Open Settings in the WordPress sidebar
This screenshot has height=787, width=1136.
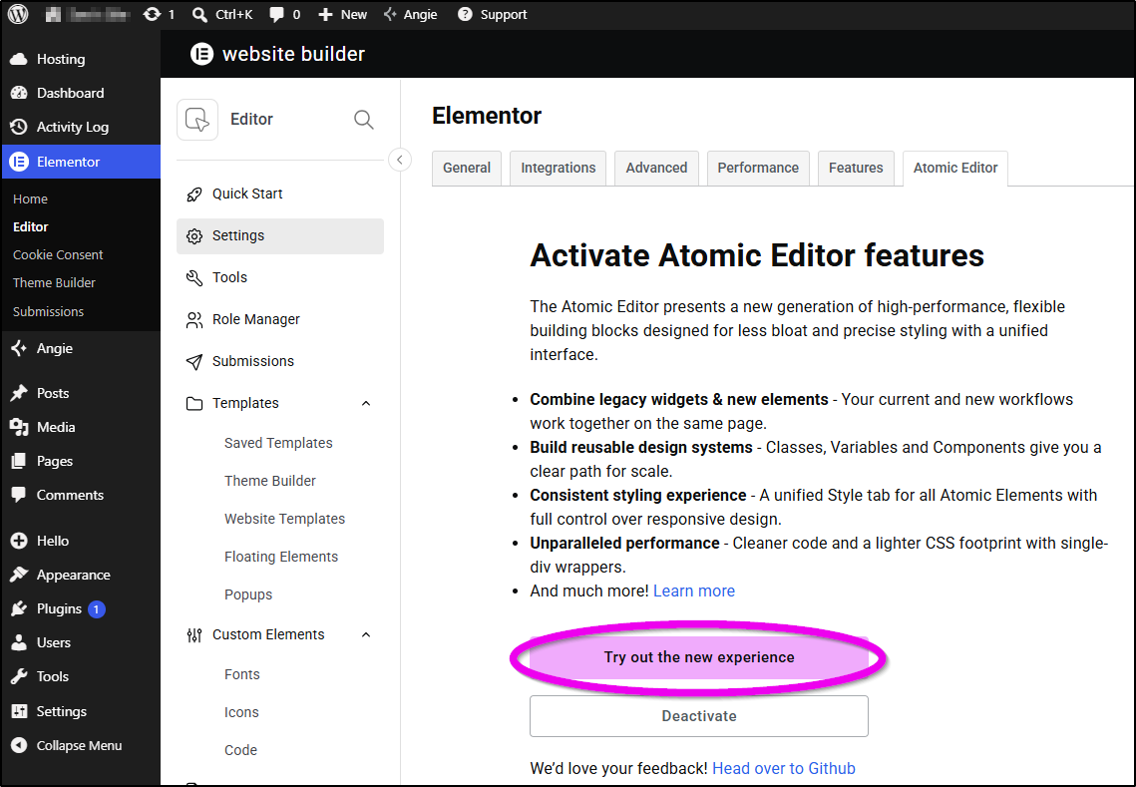(81, 711)
